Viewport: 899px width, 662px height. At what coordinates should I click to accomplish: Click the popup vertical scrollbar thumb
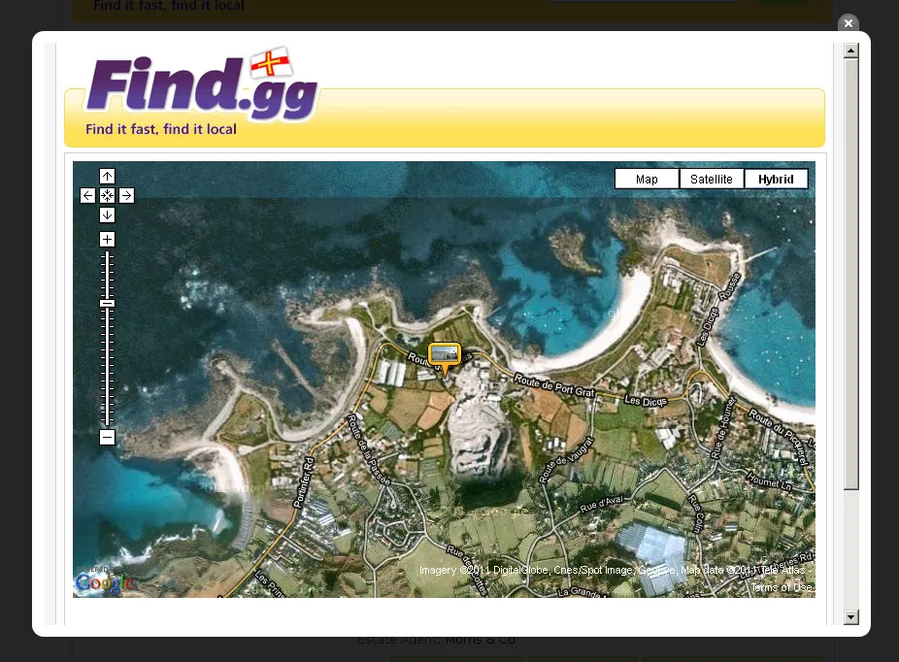pyautogui.click(x=850, y=274)
